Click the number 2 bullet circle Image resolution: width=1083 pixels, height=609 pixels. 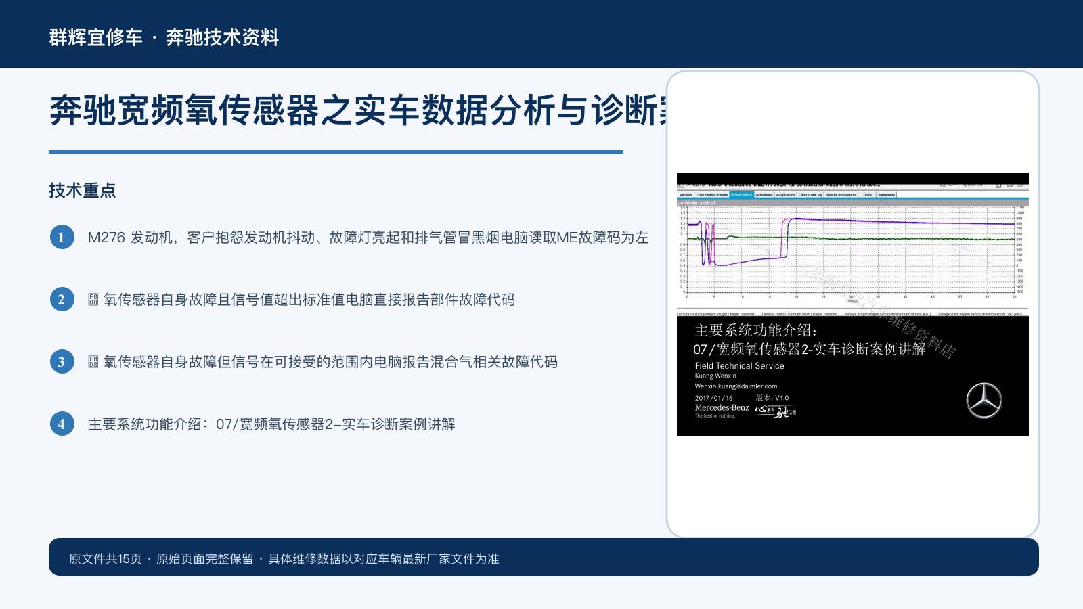[x=62, y=299]
